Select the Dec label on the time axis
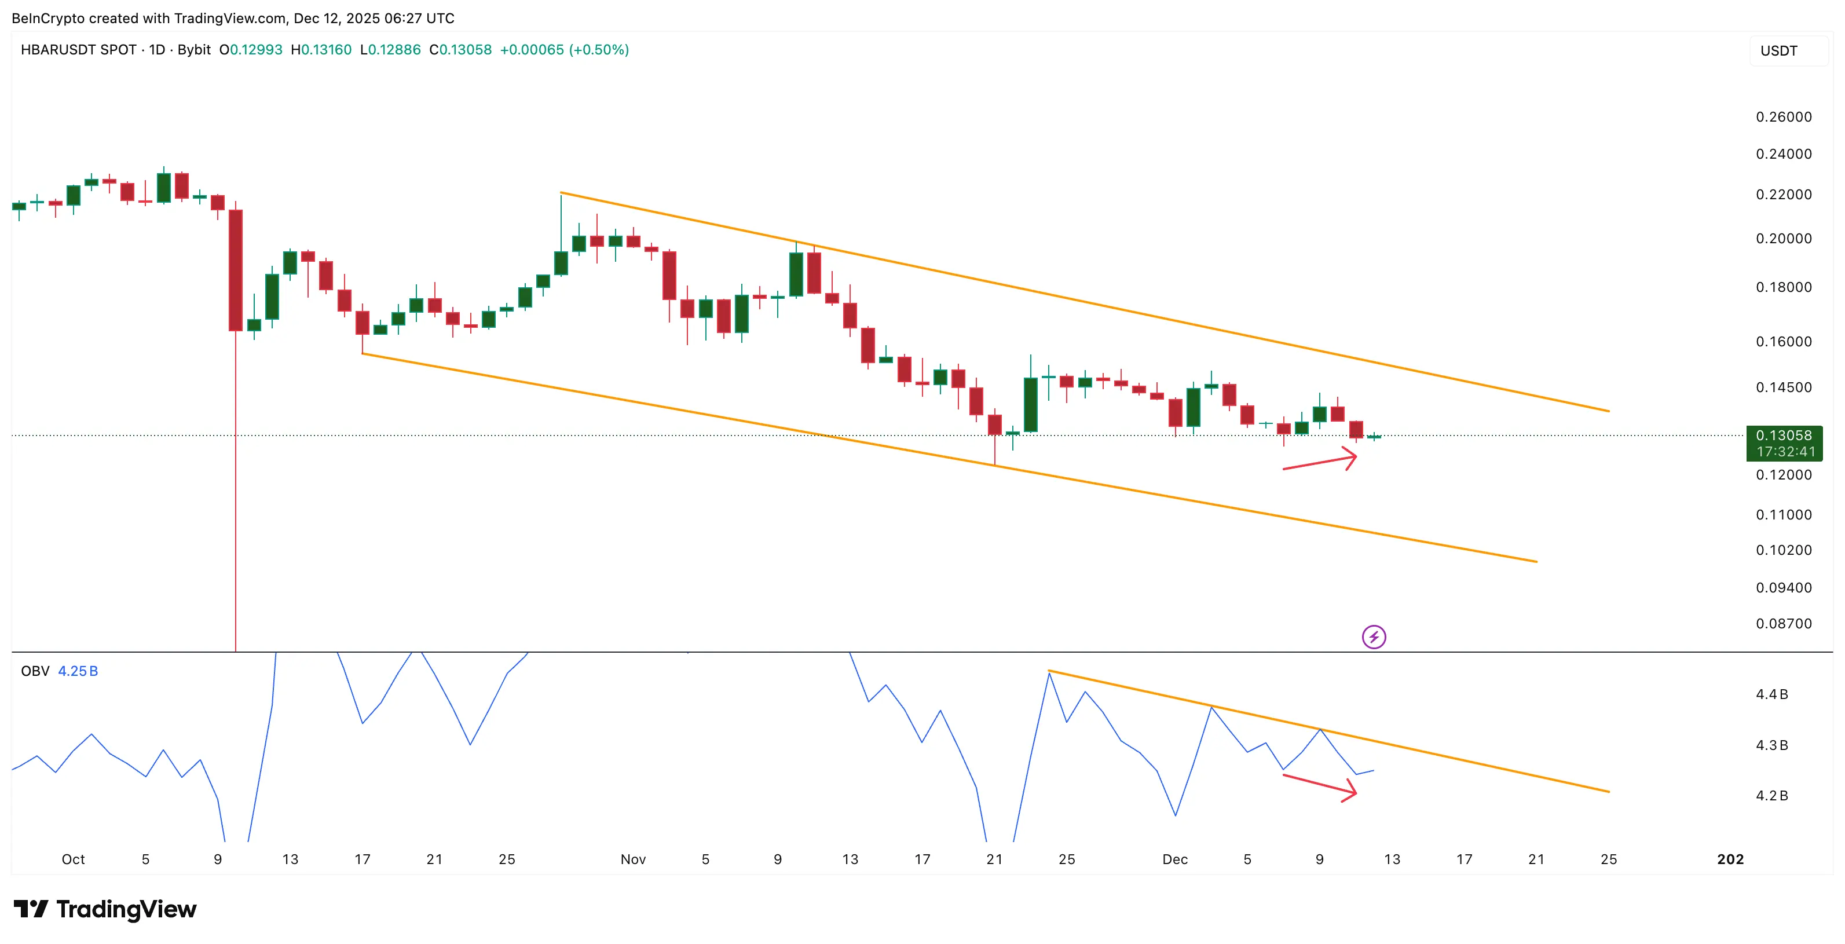Screen dimensions: 1845x944 click(1174, 859)
